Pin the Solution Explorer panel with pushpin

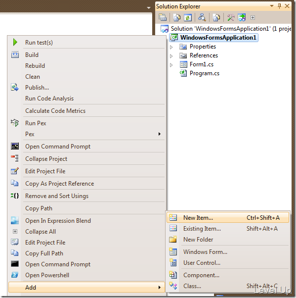click(x=279, y=6)
